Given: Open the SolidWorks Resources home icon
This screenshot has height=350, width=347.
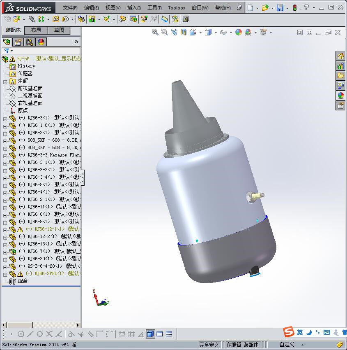Looking at the screenshot, I should pyautogui.click(x=340, y=56).
